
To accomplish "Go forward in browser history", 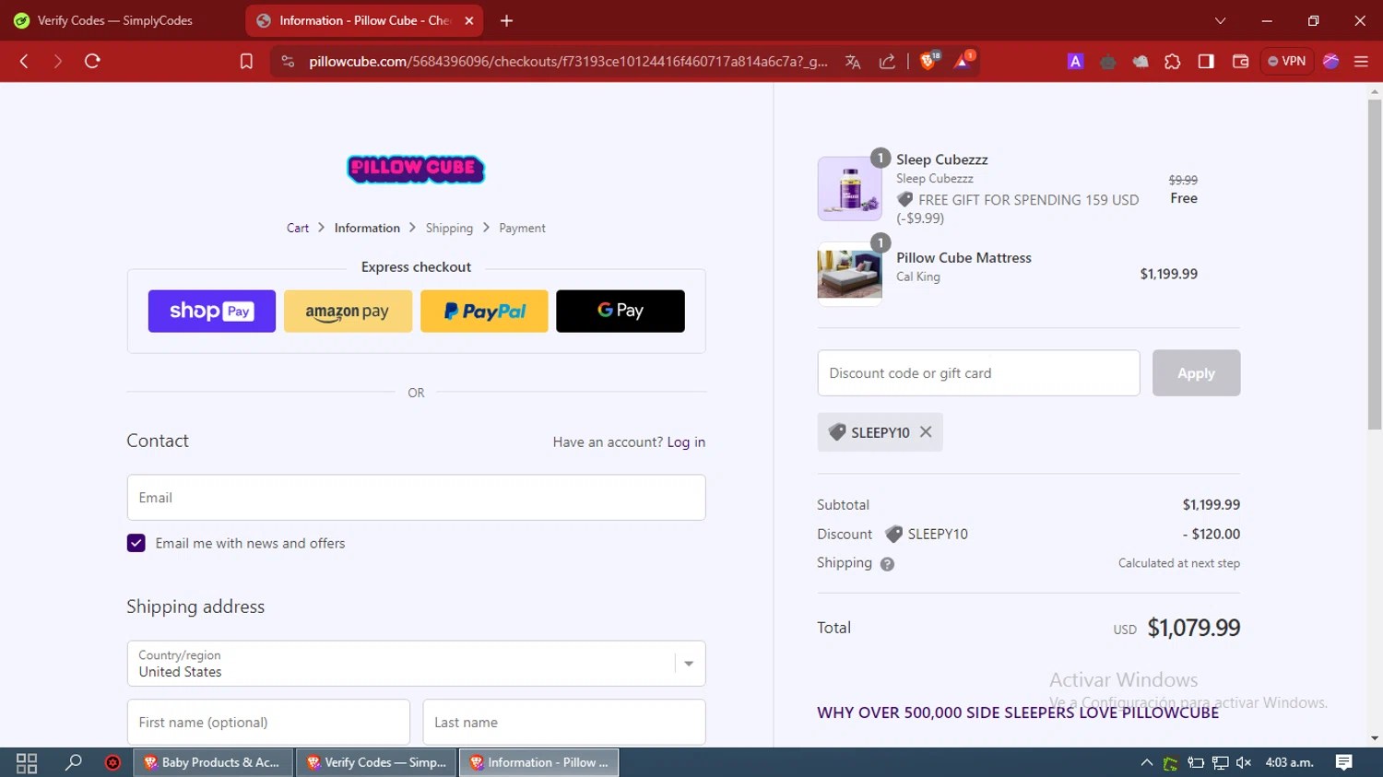I will (x=57, y=62).
